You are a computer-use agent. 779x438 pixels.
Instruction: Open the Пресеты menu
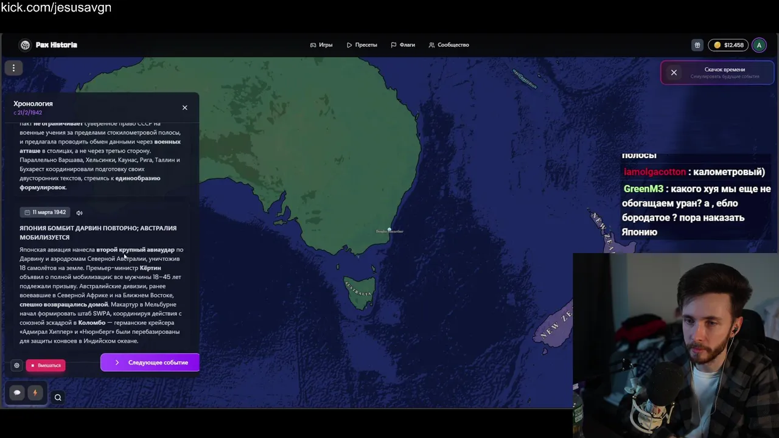coord(362,45)
